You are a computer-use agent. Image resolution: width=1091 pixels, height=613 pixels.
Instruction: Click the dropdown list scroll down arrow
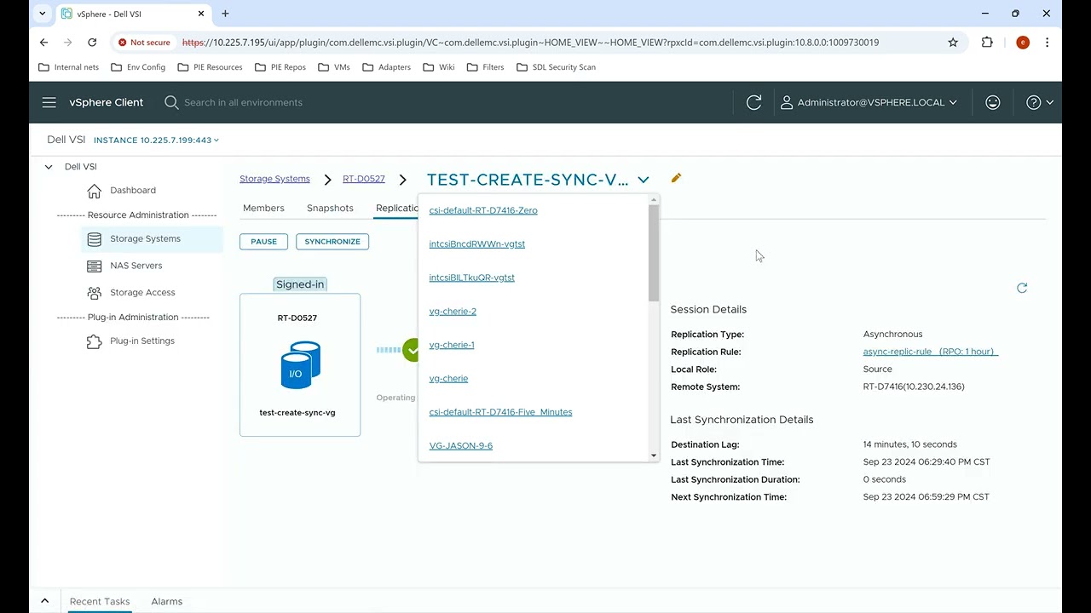pyautogui.click(x=654, y=455)
